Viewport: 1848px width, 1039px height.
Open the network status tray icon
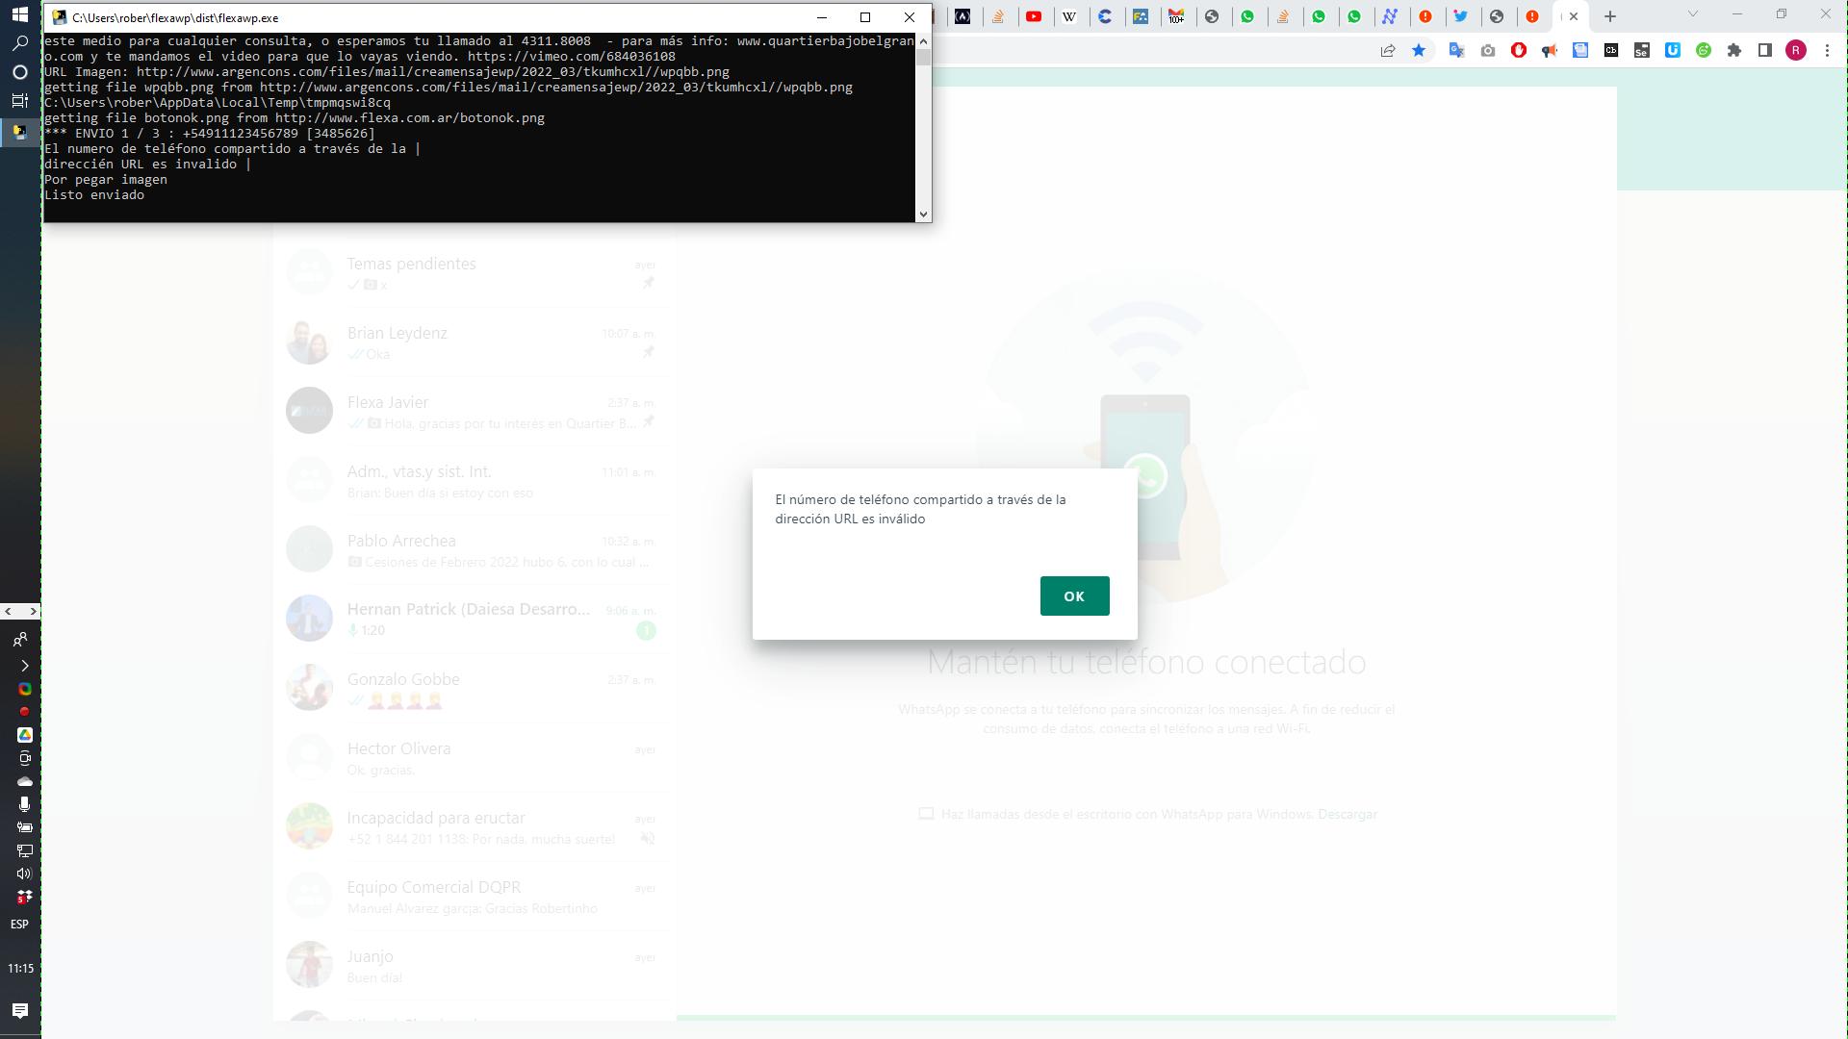point(24,850)
